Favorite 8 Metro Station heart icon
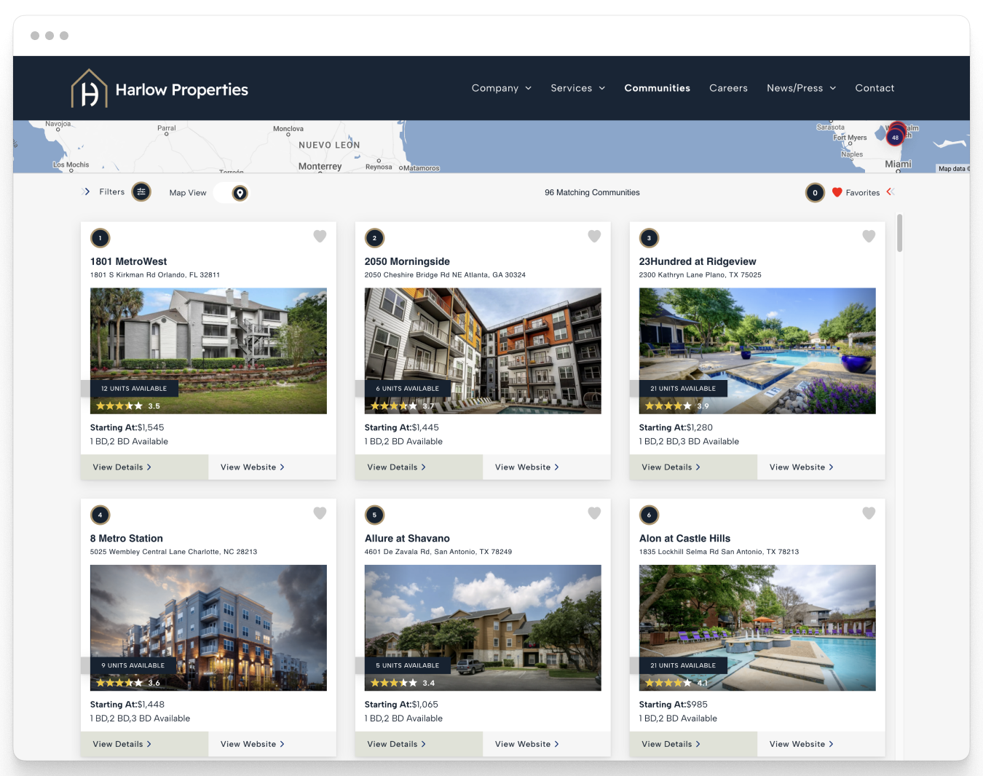 320,513
